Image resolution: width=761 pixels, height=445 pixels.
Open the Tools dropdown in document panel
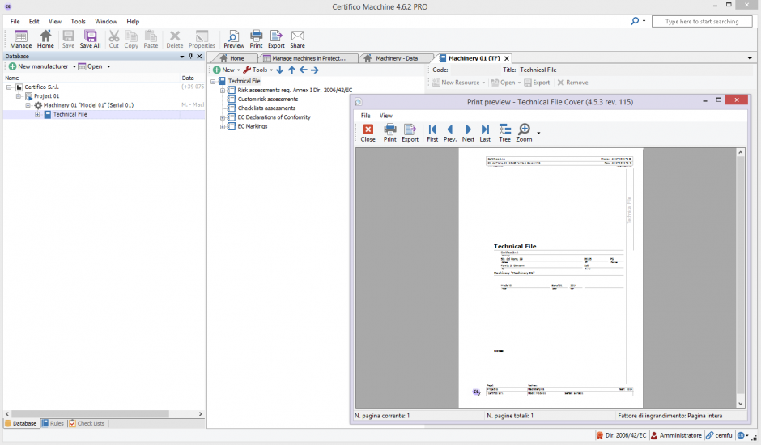tap(270, 70)
